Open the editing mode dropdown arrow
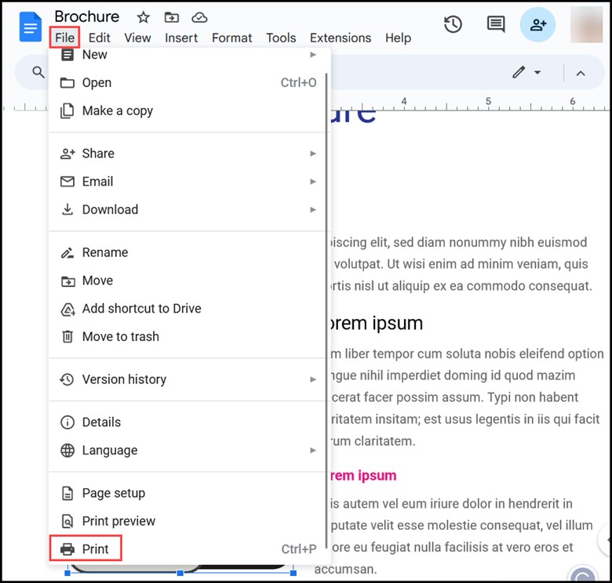Screen dimensions: 612x583 coord(537,73)
